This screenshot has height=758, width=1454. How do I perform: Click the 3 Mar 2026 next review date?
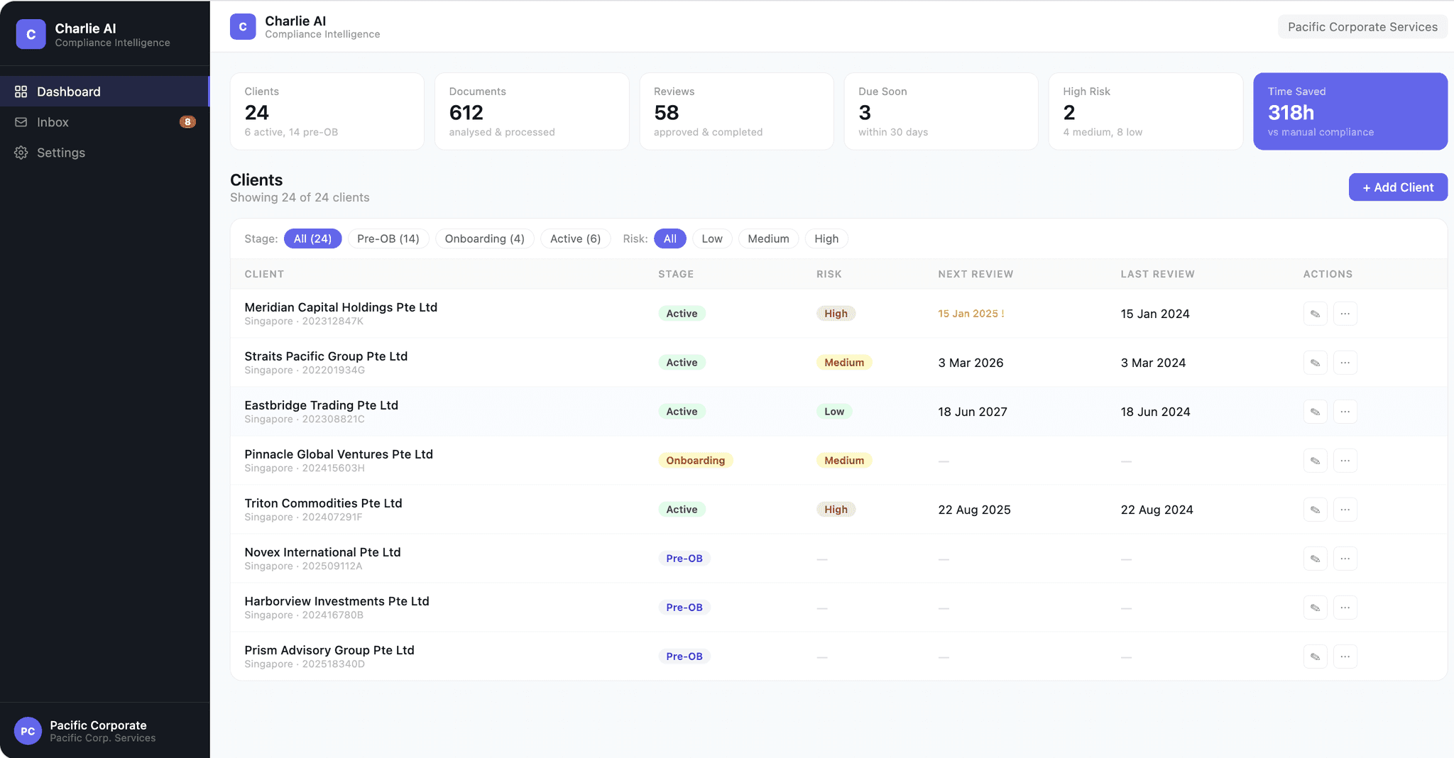[x=971, y=363]
